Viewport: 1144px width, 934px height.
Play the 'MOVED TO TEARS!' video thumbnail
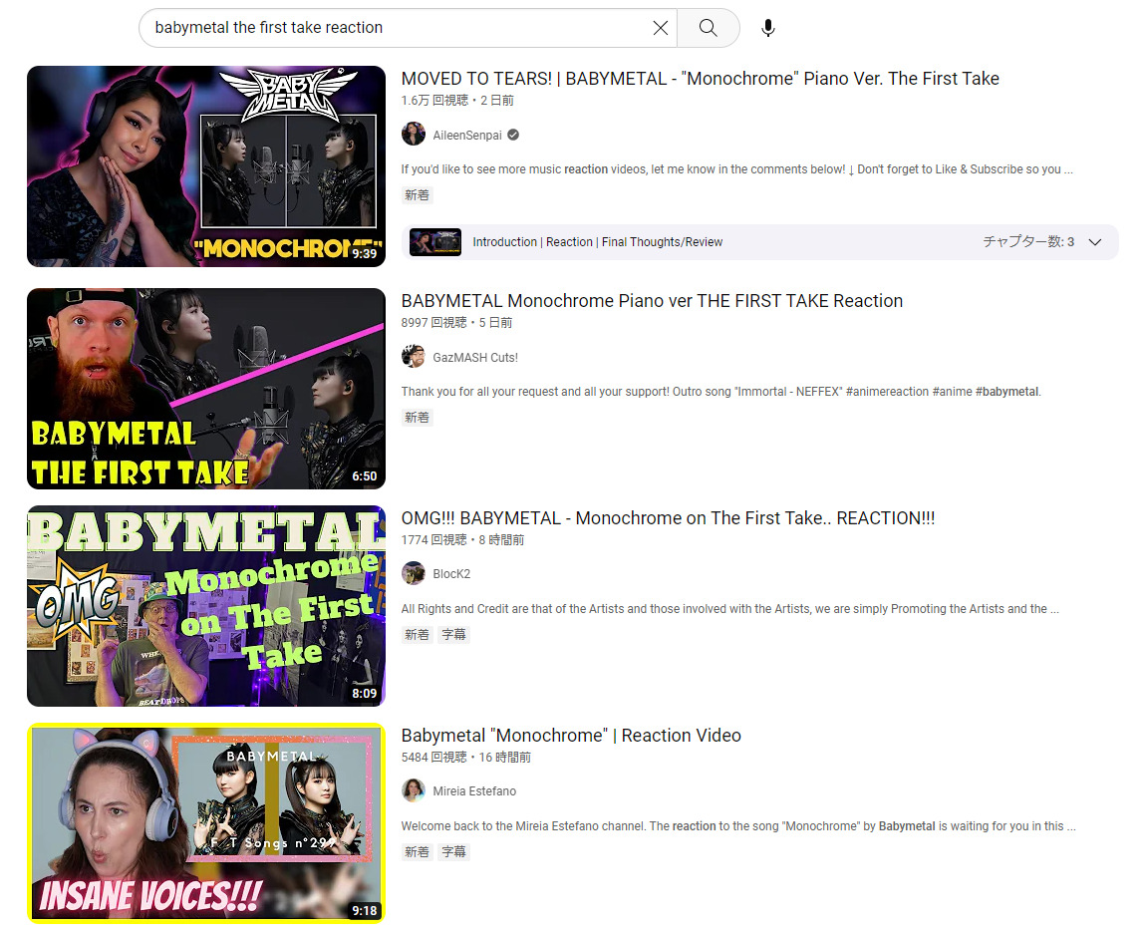click(205, 166)
